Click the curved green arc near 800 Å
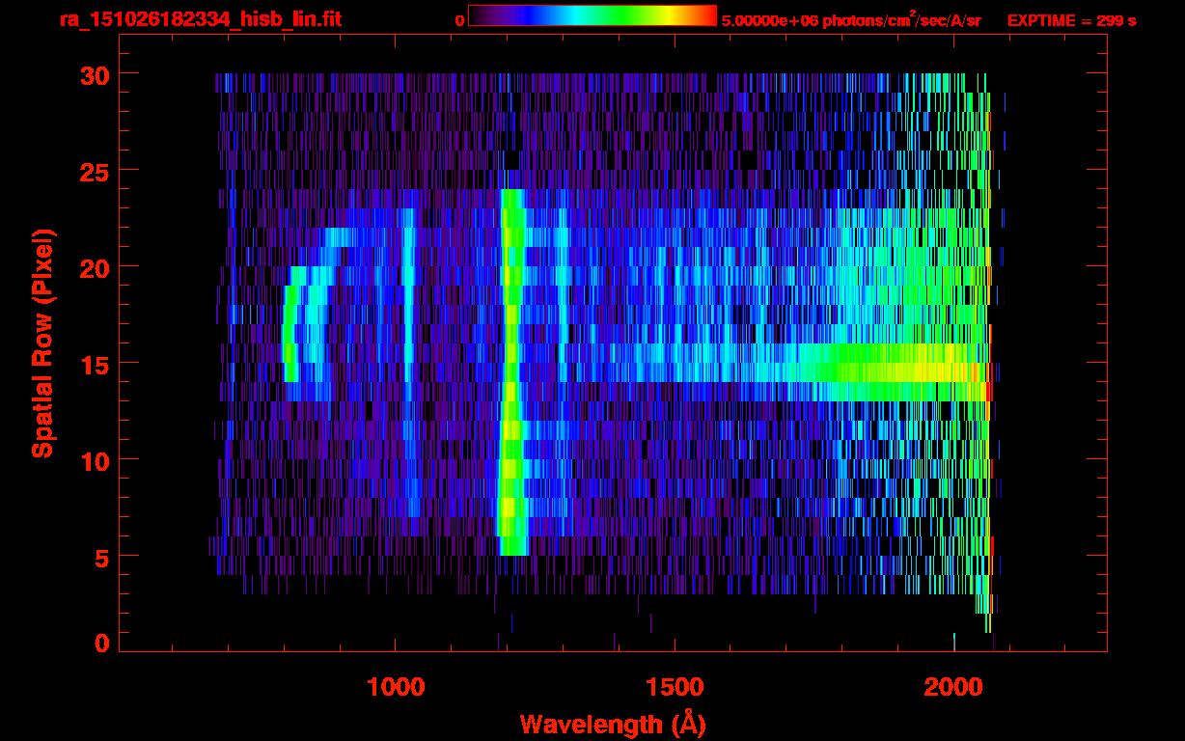Viewport: 1185px width, 741px height. click(291, 324)
